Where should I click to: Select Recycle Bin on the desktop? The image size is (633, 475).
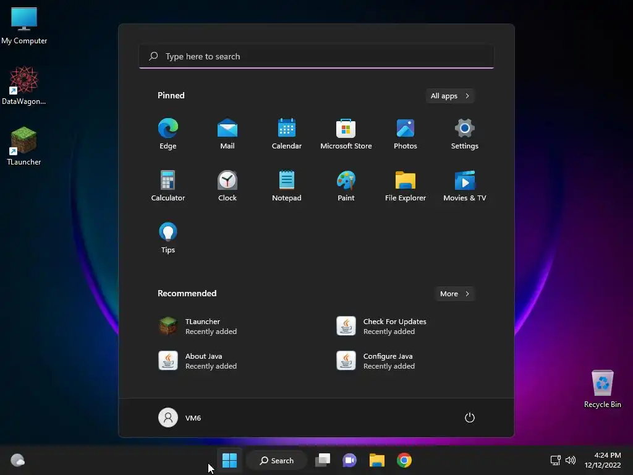click(x=603, y=389)
